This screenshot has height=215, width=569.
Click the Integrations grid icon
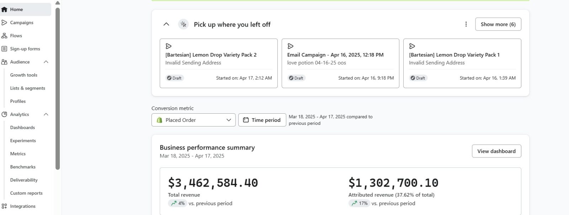(4, 206)
